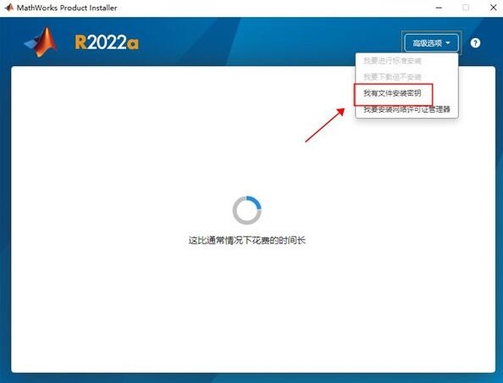
Task: Close the MathWorks Product Installer window
Action: [x=494, y=8]
